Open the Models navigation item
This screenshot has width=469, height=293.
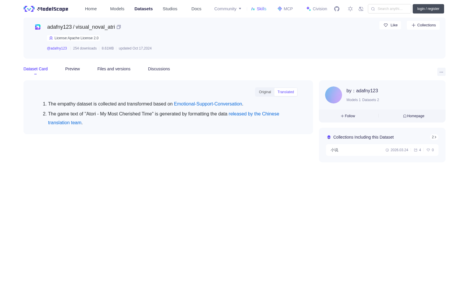(x=117, y=9)
